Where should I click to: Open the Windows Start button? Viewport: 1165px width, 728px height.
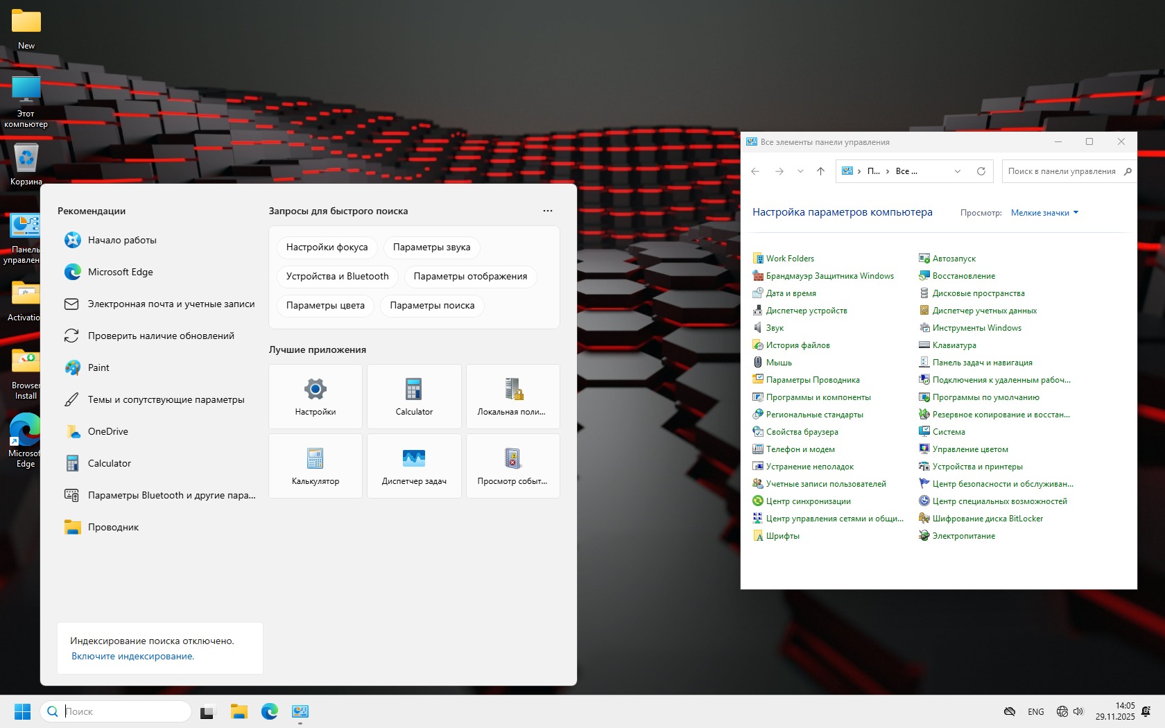22,711
